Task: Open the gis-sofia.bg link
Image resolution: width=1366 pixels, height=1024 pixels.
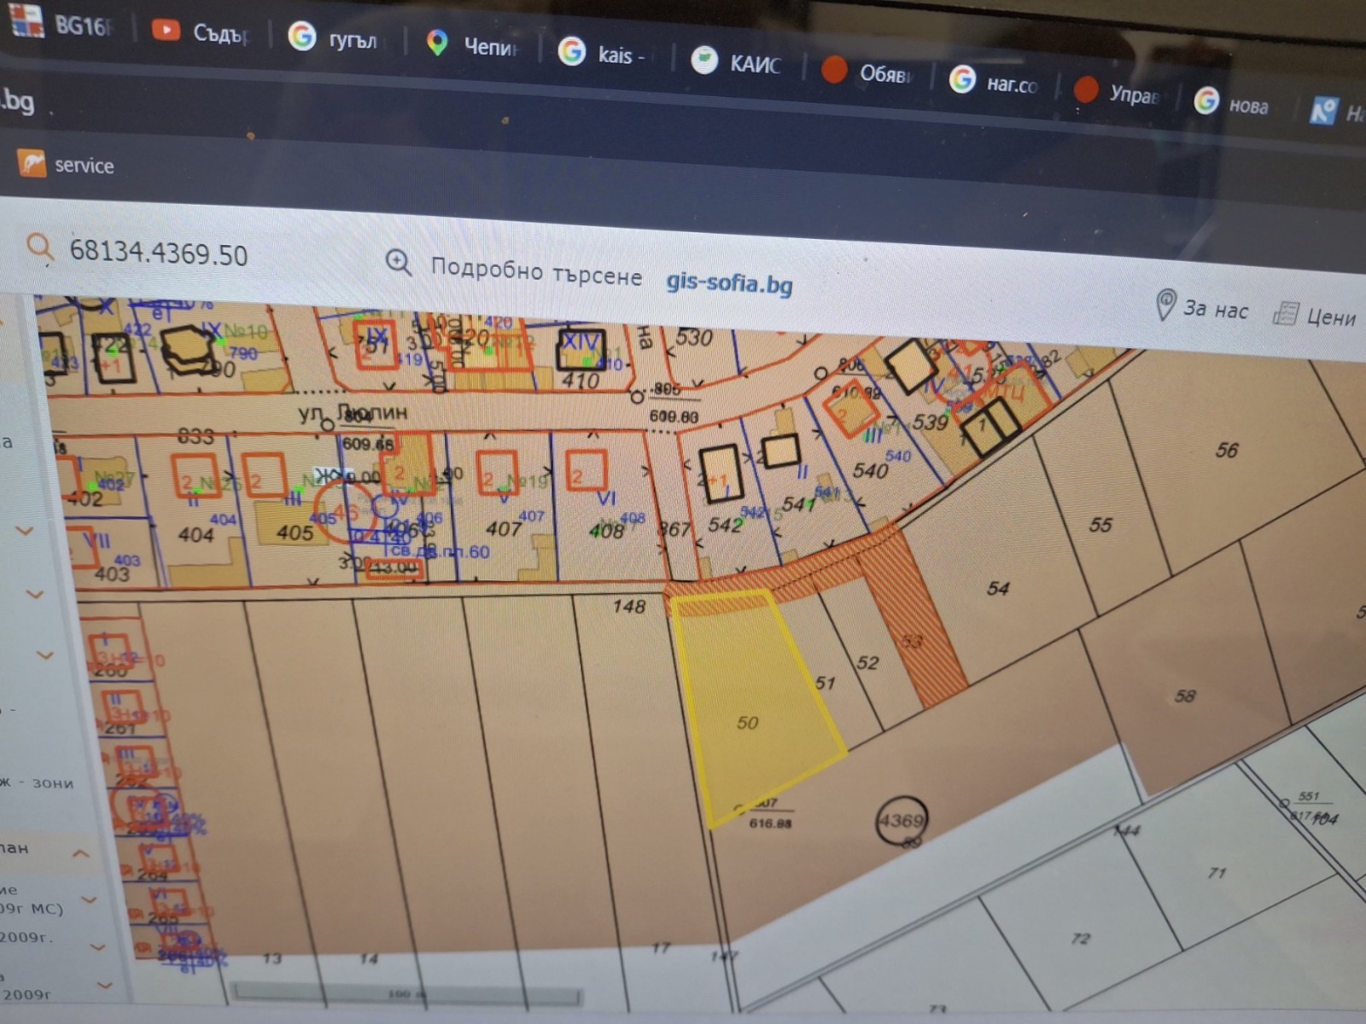Action: click(x=727, y=284)
